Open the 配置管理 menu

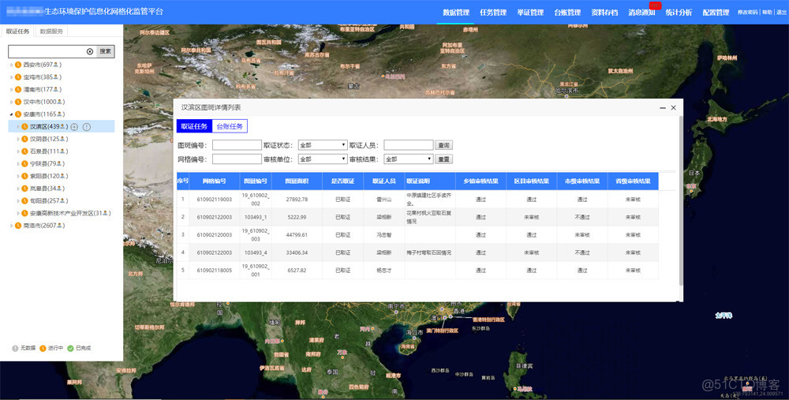[x=716, y=13]
